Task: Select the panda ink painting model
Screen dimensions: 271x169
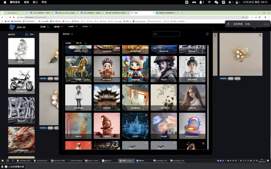Action: (x=164, y=97)
